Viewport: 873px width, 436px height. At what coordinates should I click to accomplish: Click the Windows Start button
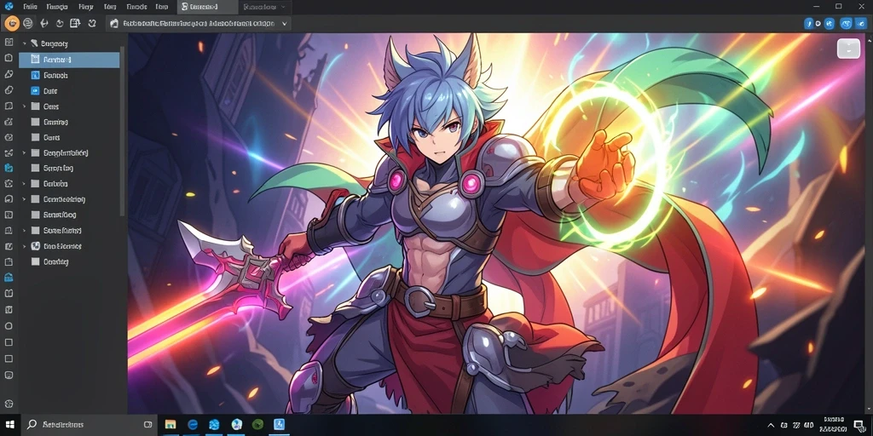pyautogui.click(x=10, y=425)
